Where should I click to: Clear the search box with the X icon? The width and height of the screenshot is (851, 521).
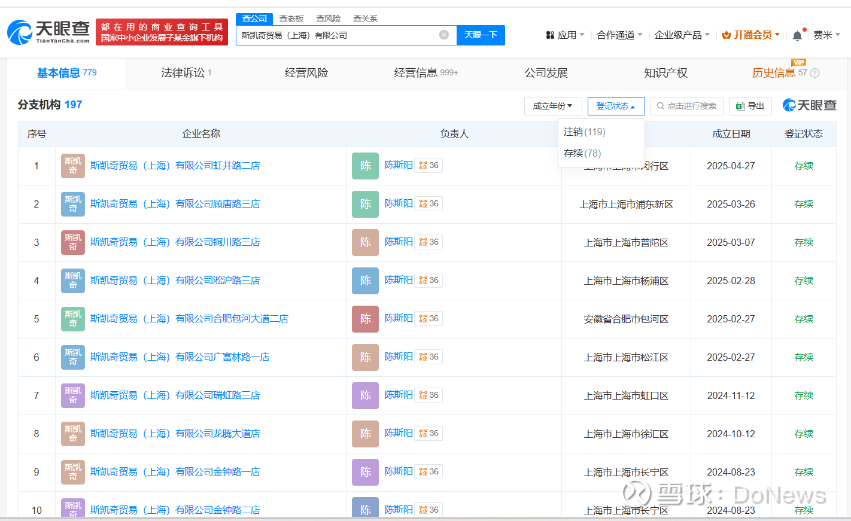444,35
